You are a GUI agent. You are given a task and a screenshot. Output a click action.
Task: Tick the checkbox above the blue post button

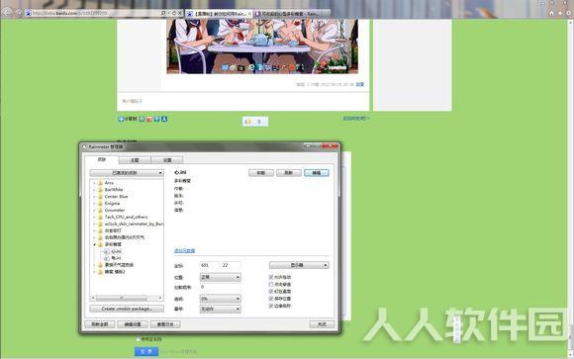[138, 339]
